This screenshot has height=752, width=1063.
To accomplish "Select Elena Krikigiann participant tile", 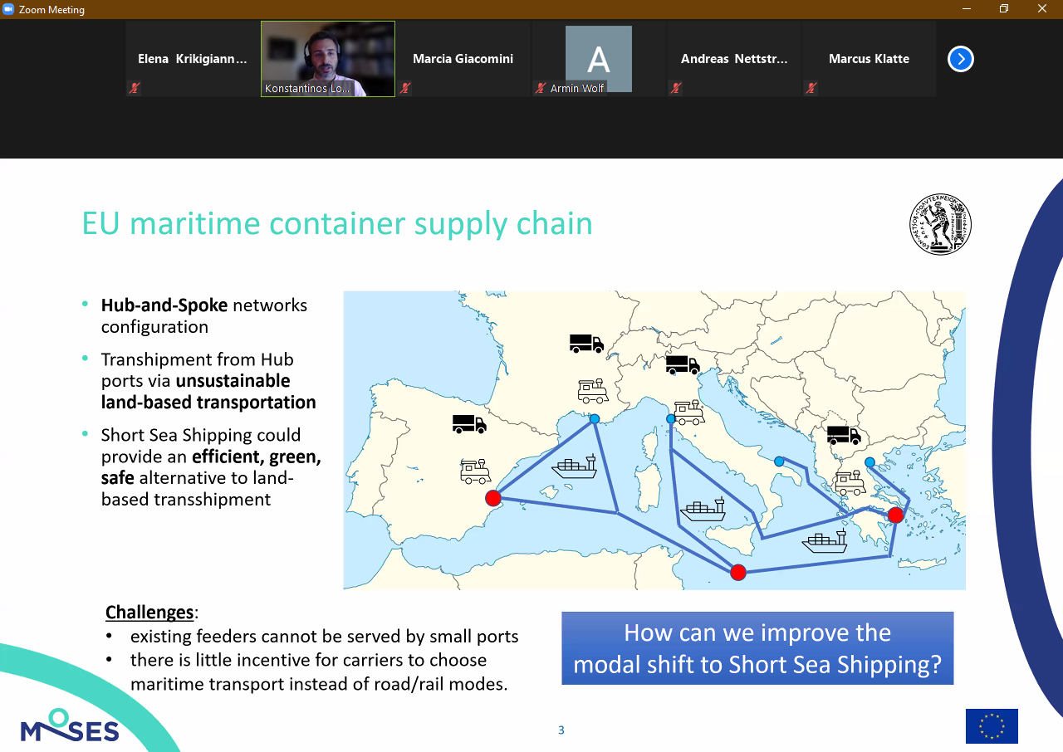I will (x=193, y=59).
